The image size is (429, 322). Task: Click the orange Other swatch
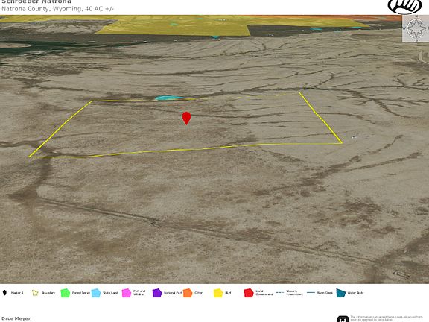[x=188, y=293]
